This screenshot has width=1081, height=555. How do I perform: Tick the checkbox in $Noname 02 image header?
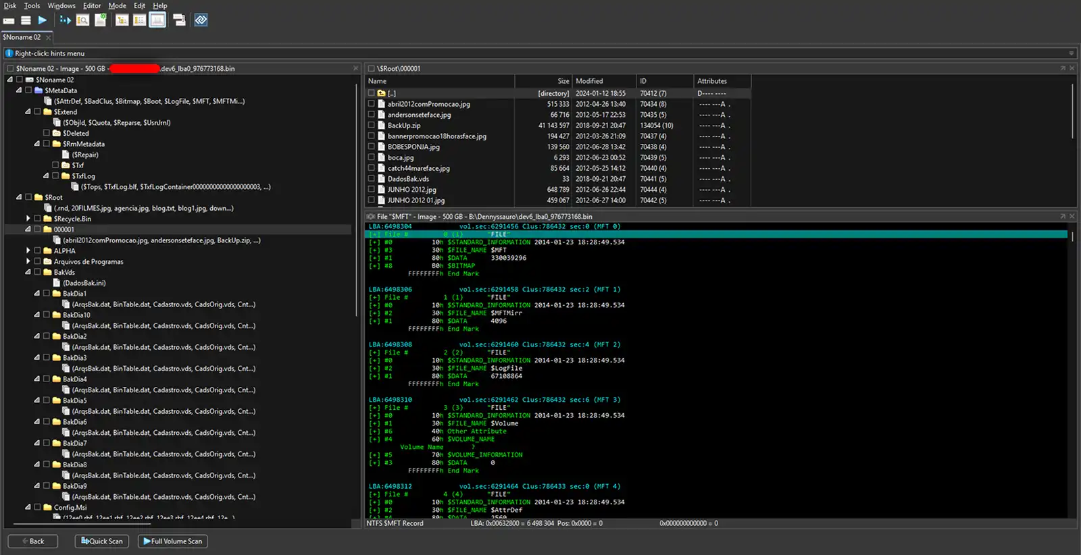[x=10, y=68]
